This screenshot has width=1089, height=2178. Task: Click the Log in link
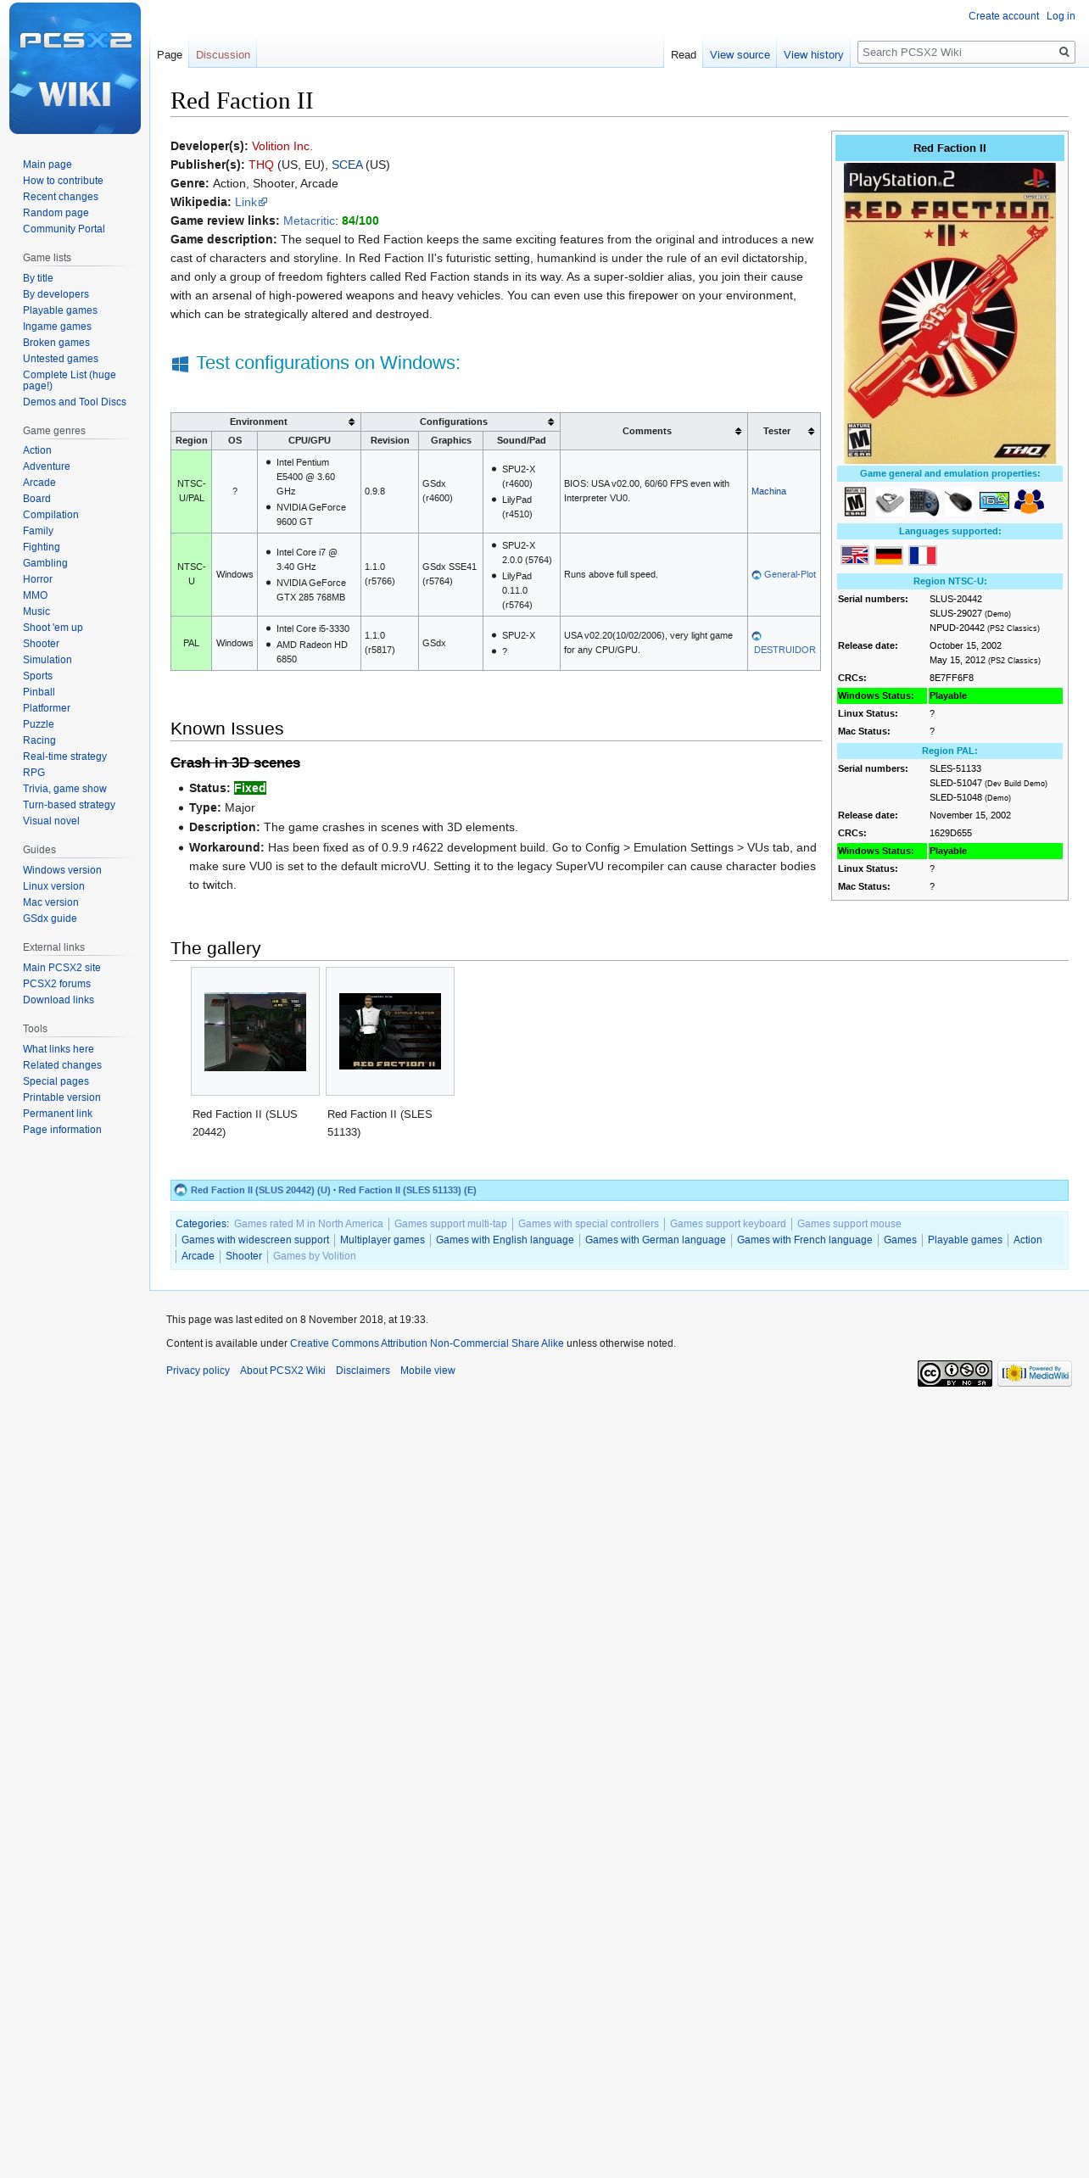click(1060, 16)
